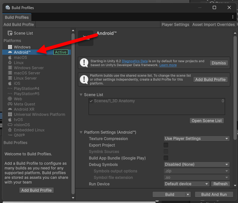The height and width of the screenshot is (203, 238).
Task: Dismiss the Diagnostics Data notice
Action: [x=219, y=63]
